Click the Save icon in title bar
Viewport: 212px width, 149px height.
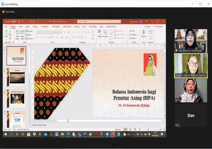pyautogui.click(x=19, y=22)
